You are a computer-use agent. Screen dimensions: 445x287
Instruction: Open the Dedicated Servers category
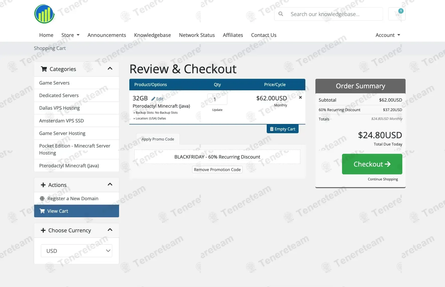pyautogui.click(x=77, y=95)
